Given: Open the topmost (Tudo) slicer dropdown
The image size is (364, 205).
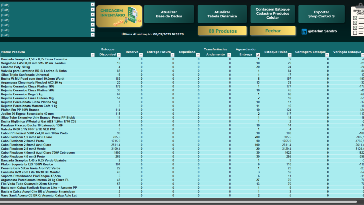Looking at the screenshot, I should pyautogui.click(x=92, y=5).
